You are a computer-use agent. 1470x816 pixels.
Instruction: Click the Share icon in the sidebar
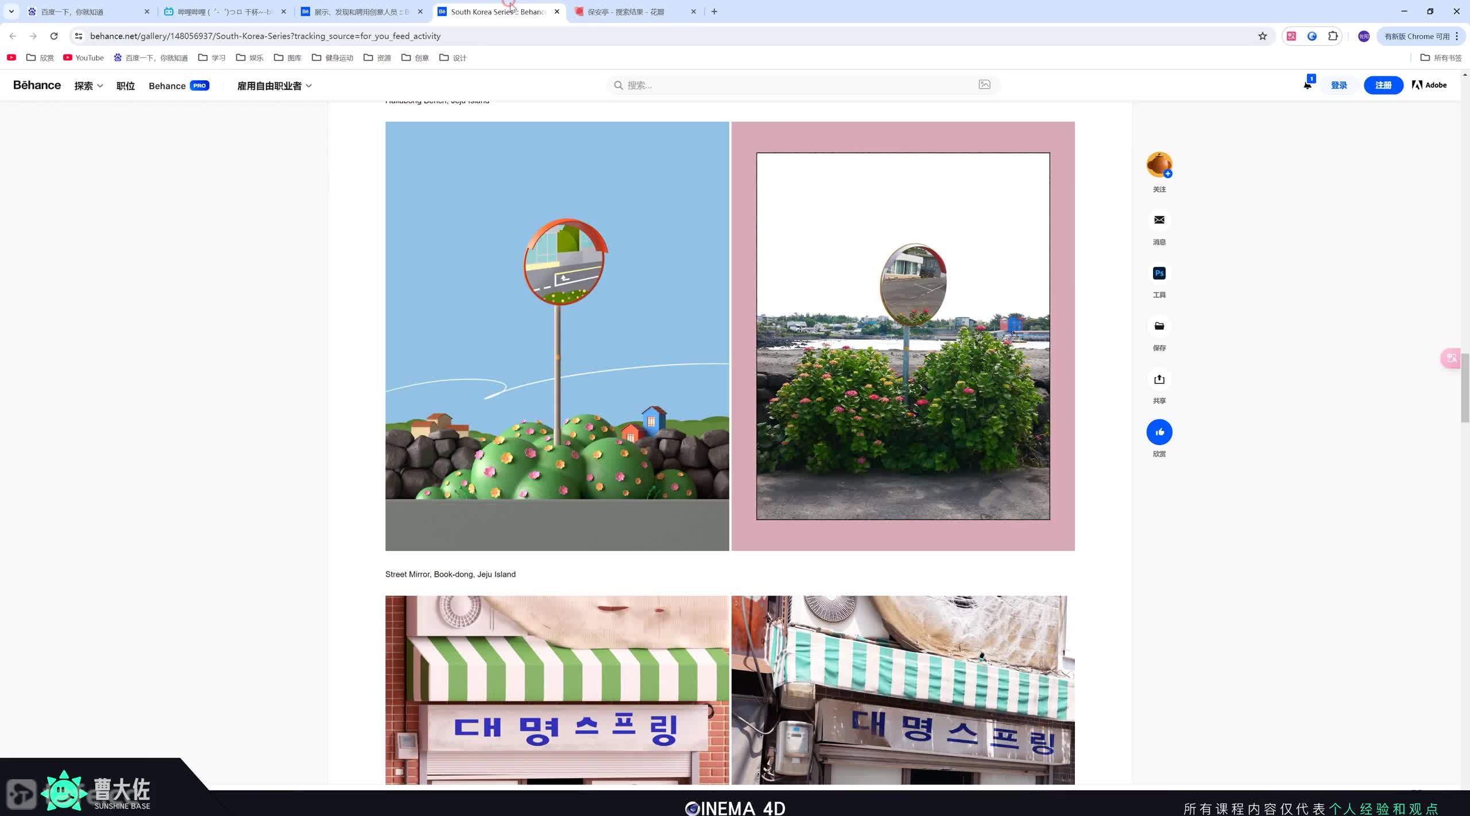1159,379
